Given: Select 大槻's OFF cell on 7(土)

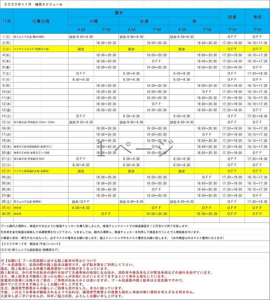Looking at the screenshot, I should (x=81, y=73).
